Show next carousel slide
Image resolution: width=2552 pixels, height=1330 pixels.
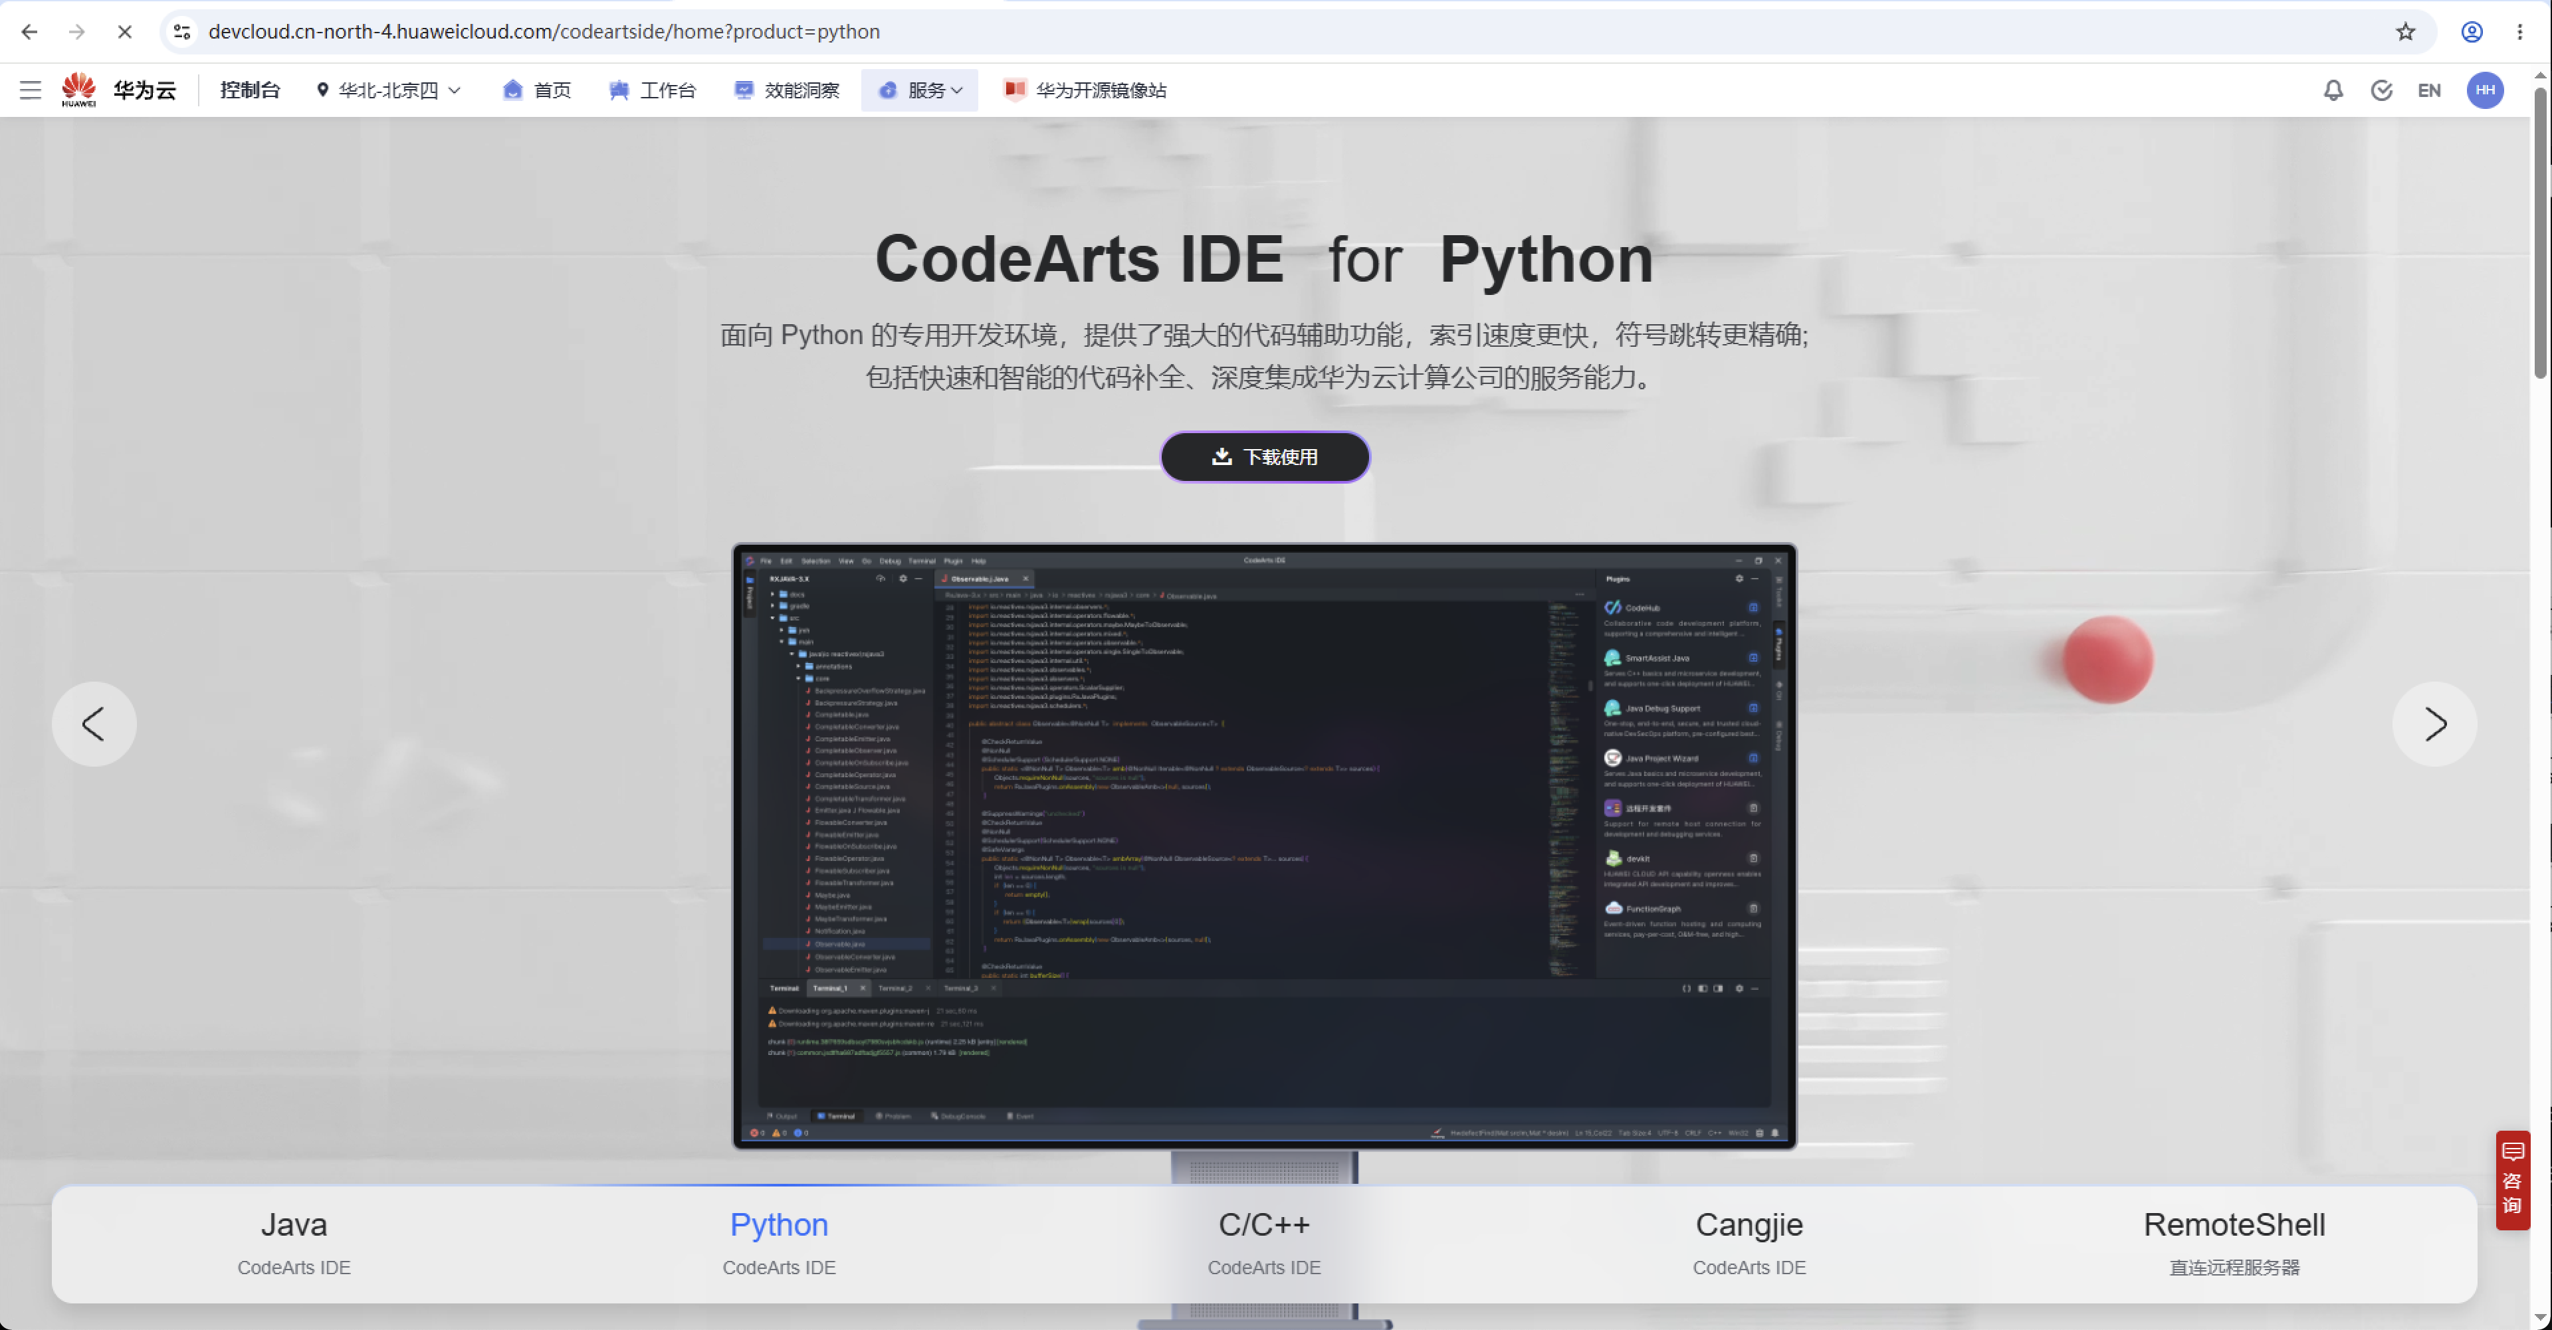click(x=2435, y=724)
